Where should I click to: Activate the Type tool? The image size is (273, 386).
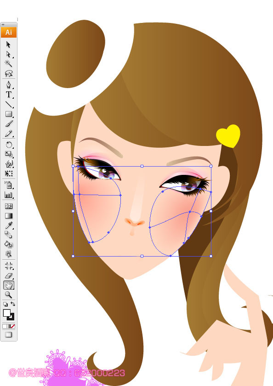[x=8, y=95]
